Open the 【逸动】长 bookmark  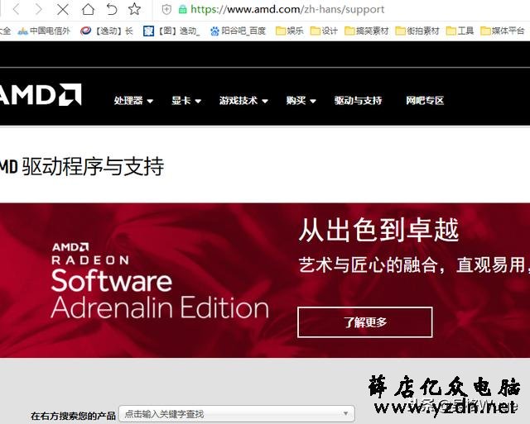(x=107, y=31)
